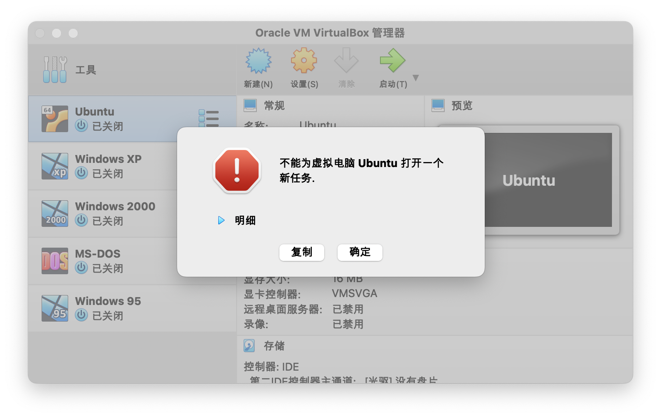Screen dimensions: 661x418
Task: Click the Windows 95 name text
Action: click(x=108, y=301)
